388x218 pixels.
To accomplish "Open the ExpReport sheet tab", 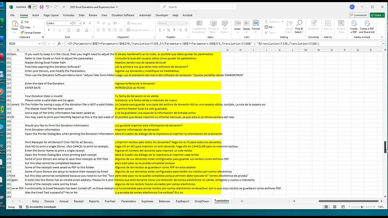I will pos(182,201).
